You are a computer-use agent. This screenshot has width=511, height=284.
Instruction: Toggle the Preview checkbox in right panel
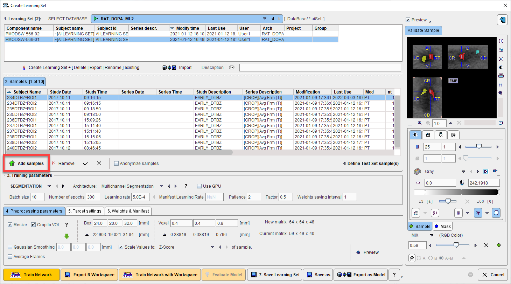point(408,20)
